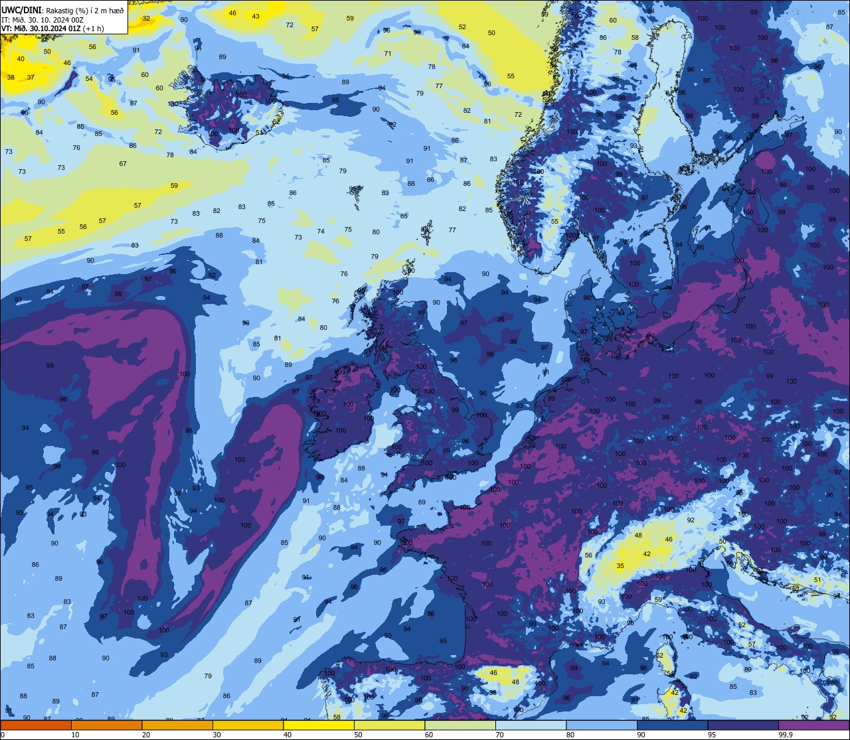Click the humidity value '71' on the map

[x=388, y=54]
